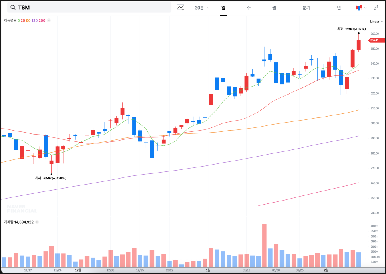Expand chart type chevron next to candlesticks
386x274 pixels.
click(365, 8)
